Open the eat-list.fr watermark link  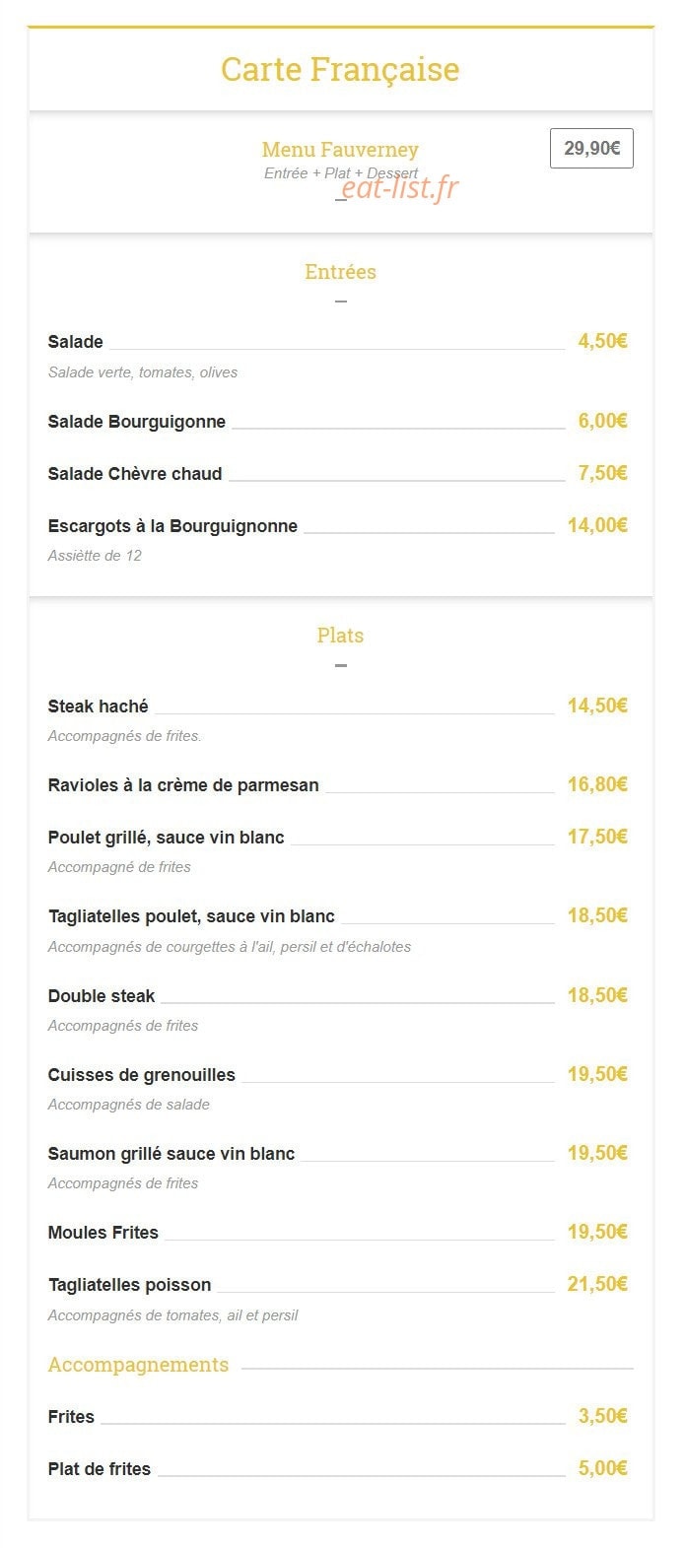pos(399,187)
